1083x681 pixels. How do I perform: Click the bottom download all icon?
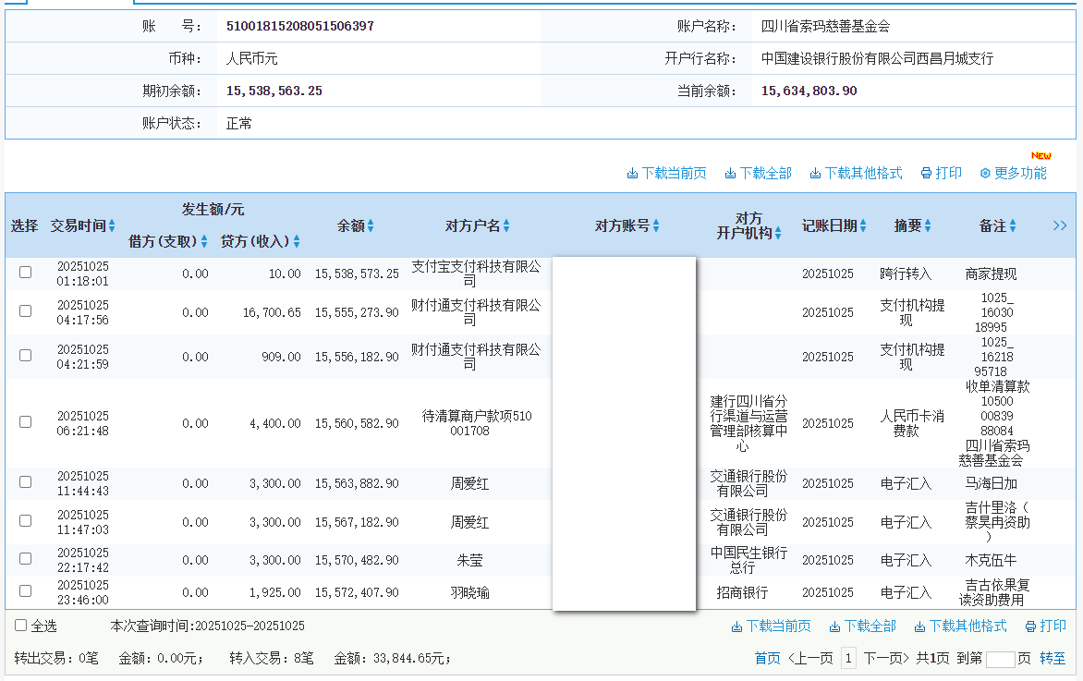tap(861, 626)
